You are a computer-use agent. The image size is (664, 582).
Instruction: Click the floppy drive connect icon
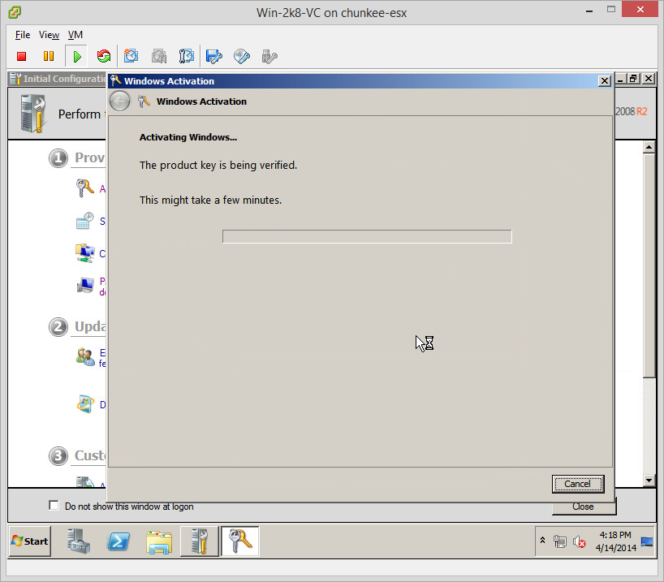click(x=214, y=56)
